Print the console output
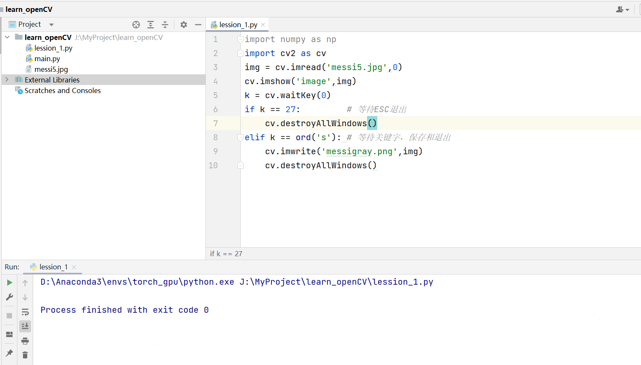The image size is (641, 365). coord(25,341)
